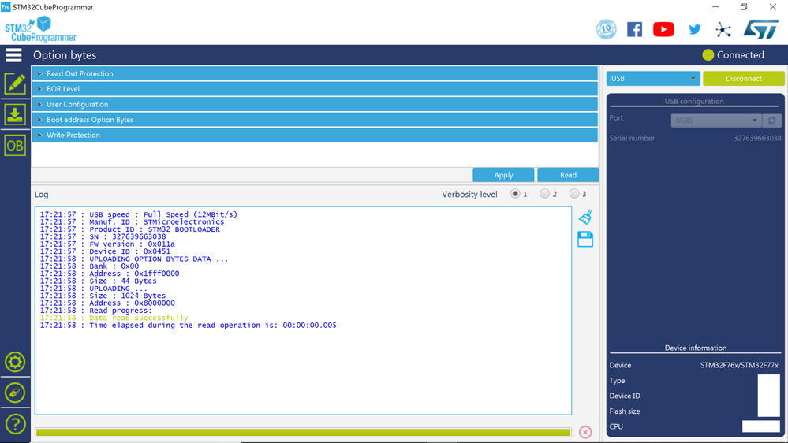The height and width of the screenshot is (443, 788).
Task: Cancel operation with the X circle icon
Action: (x=585, y=432)
